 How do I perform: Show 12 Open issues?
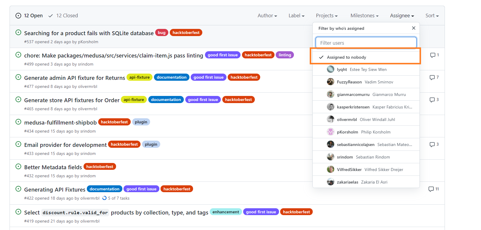pos(29,15)
